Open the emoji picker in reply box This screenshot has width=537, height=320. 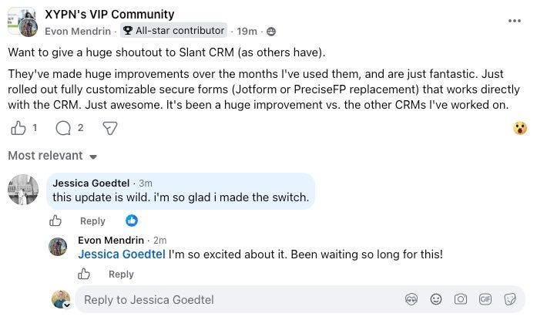coord(436,299)
